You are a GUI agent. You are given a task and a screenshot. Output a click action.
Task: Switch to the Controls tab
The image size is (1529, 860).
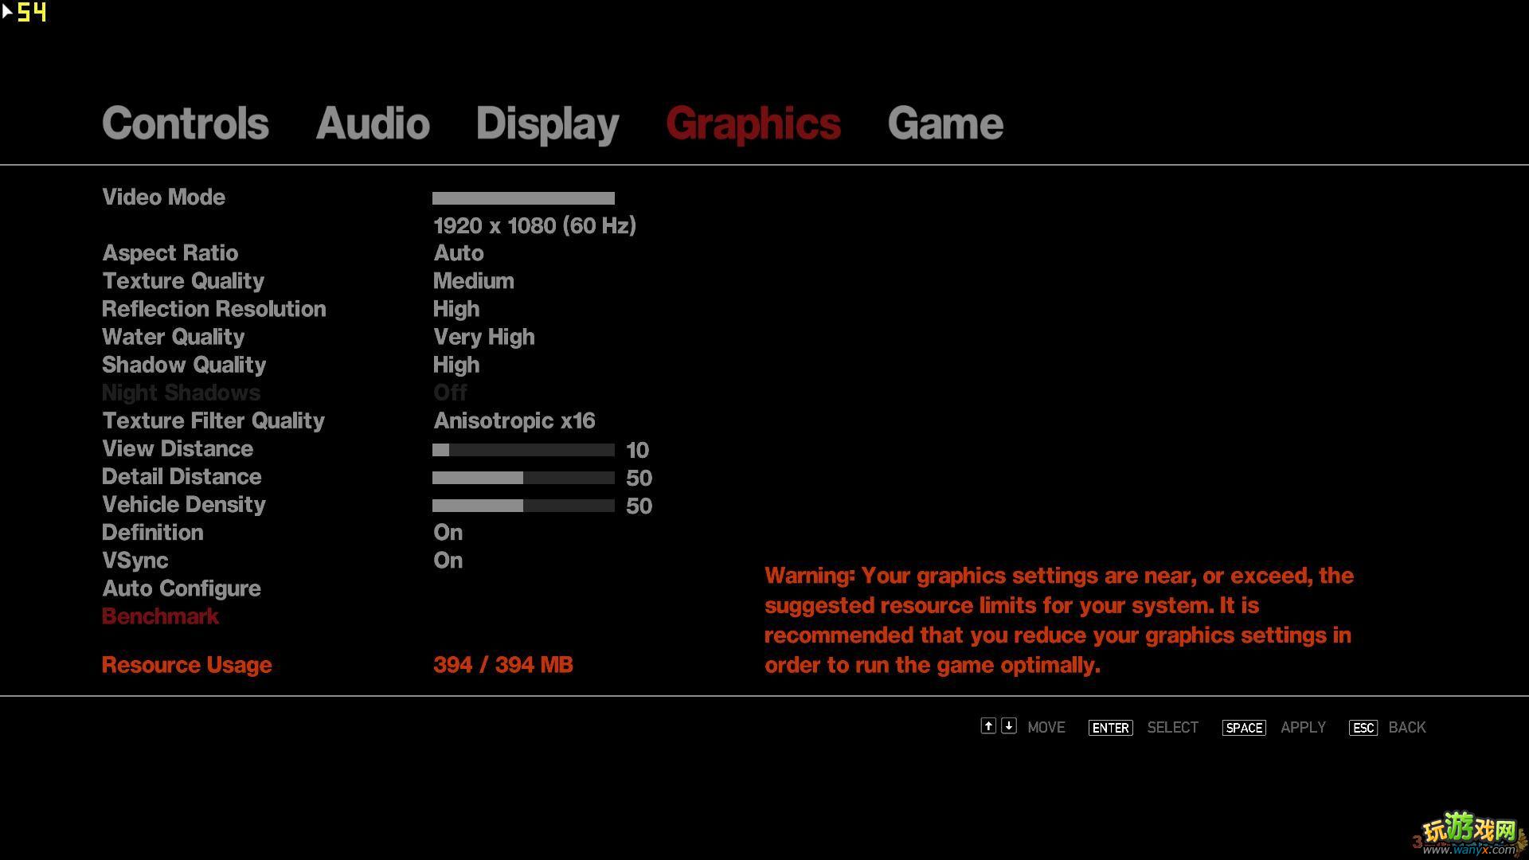tap(185, 121)
